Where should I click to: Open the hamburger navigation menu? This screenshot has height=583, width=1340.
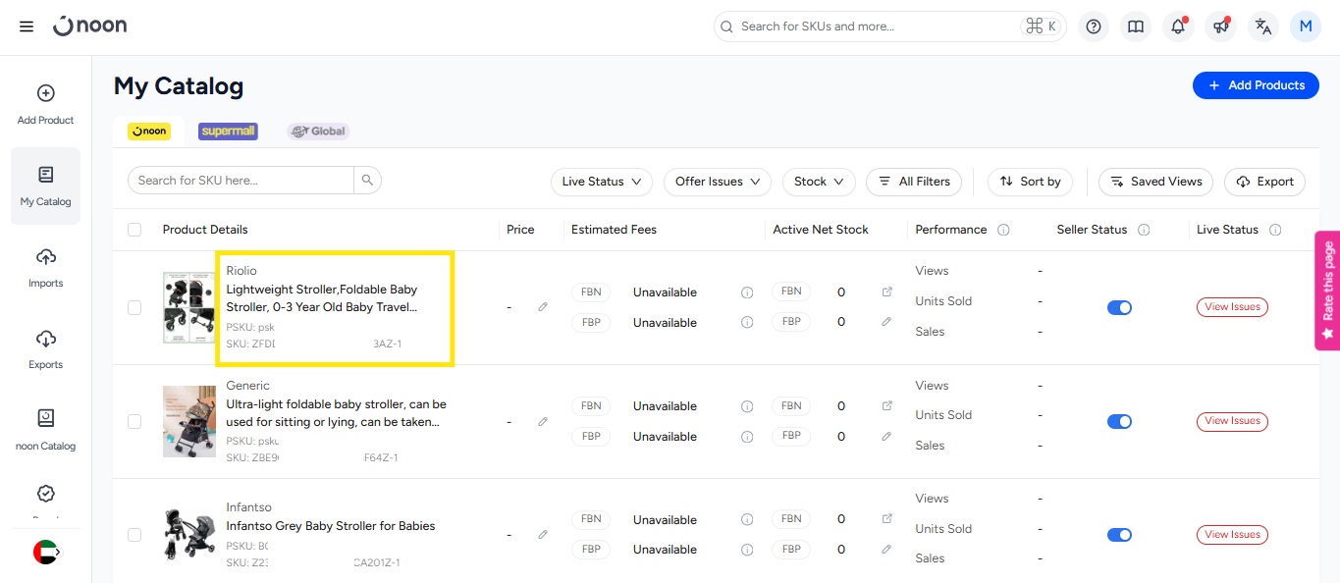point(27,26)
